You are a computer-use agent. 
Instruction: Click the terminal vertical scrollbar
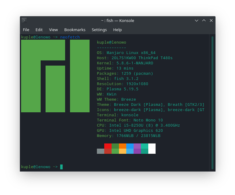pyautogui.click(x=212, y=103)
